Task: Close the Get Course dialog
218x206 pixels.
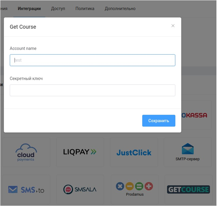Action: click(173, 26)
